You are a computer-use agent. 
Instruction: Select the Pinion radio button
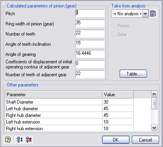(113, 26)
